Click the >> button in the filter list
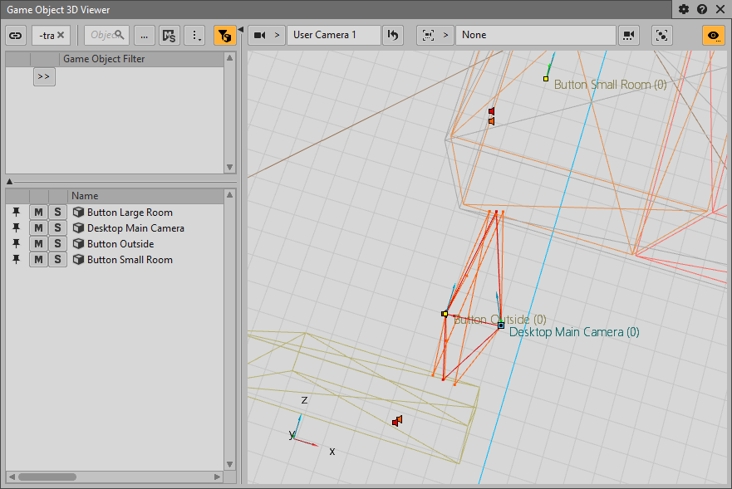This screenshot has width=732, height=489. click(x=44, y=76)
